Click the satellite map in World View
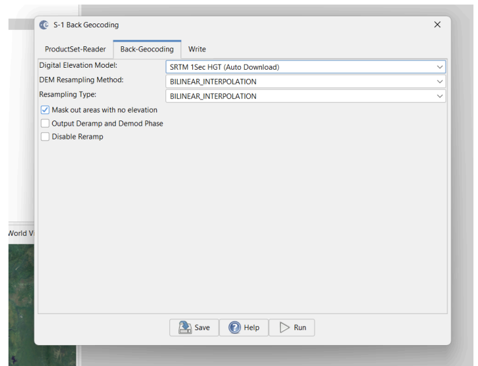 20,300
